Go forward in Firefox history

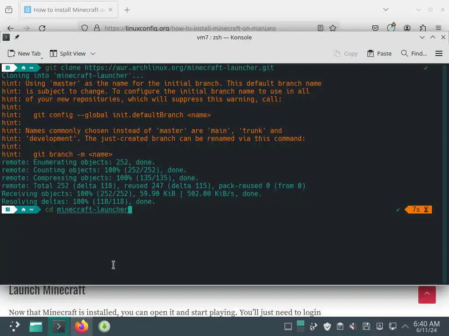pos(26,28)
